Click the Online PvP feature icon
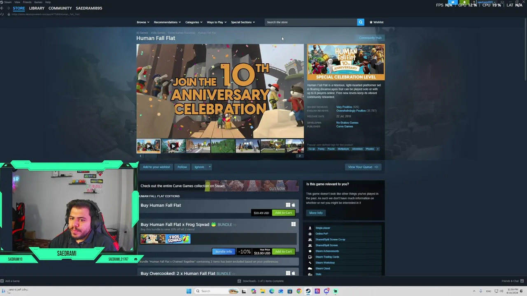Image resolution: width=527 pixels, height=296 pixels. [310, 234]
